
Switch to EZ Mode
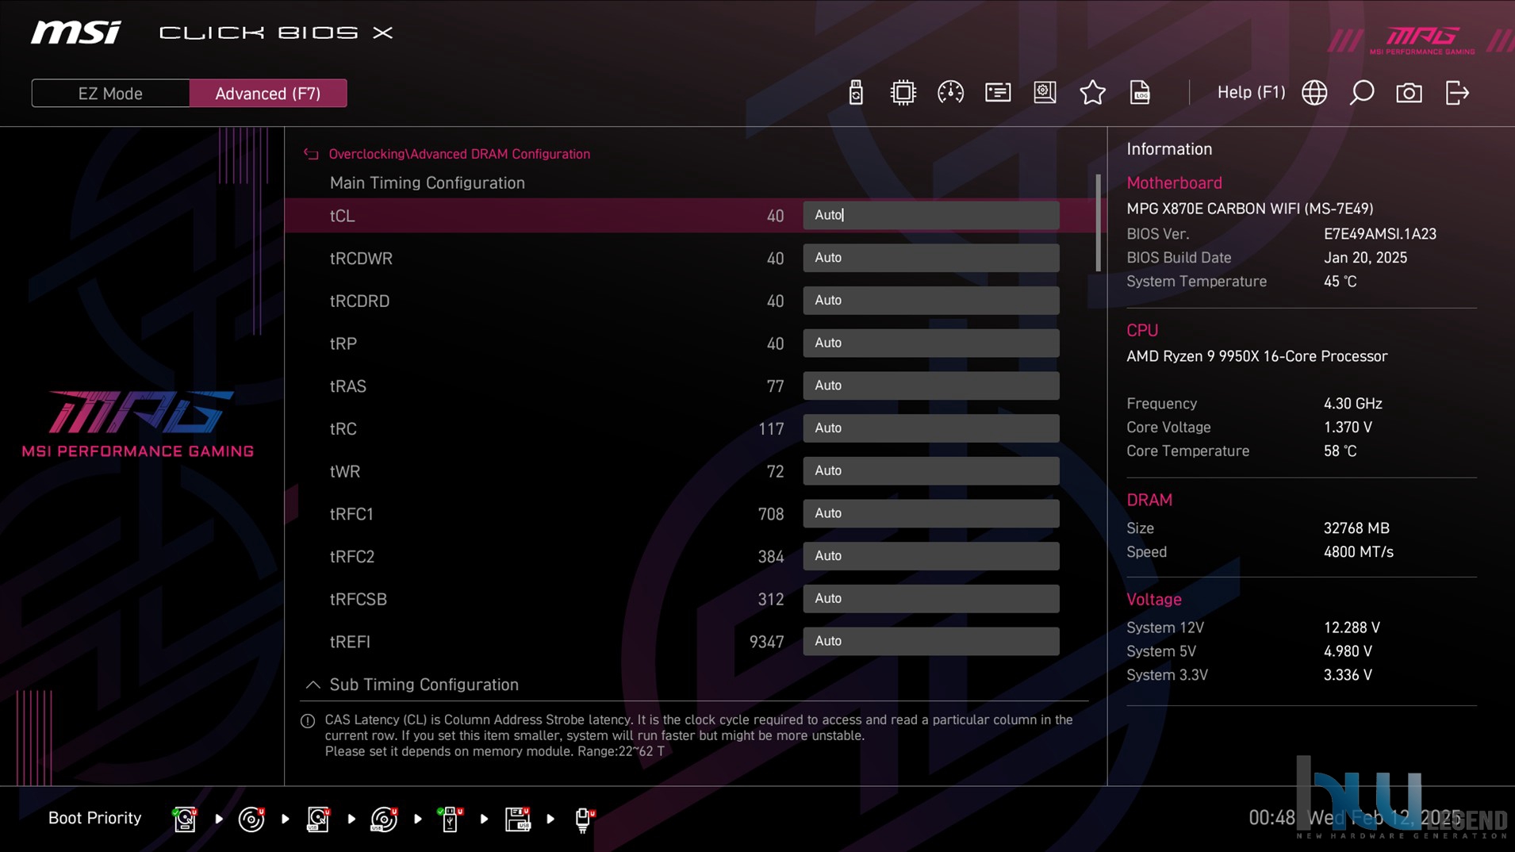(110, 94)
